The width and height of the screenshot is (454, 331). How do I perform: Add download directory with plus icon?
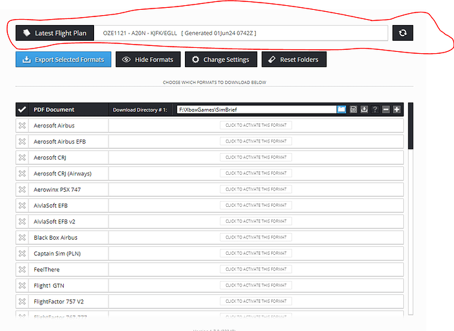(x=397, y=110)
